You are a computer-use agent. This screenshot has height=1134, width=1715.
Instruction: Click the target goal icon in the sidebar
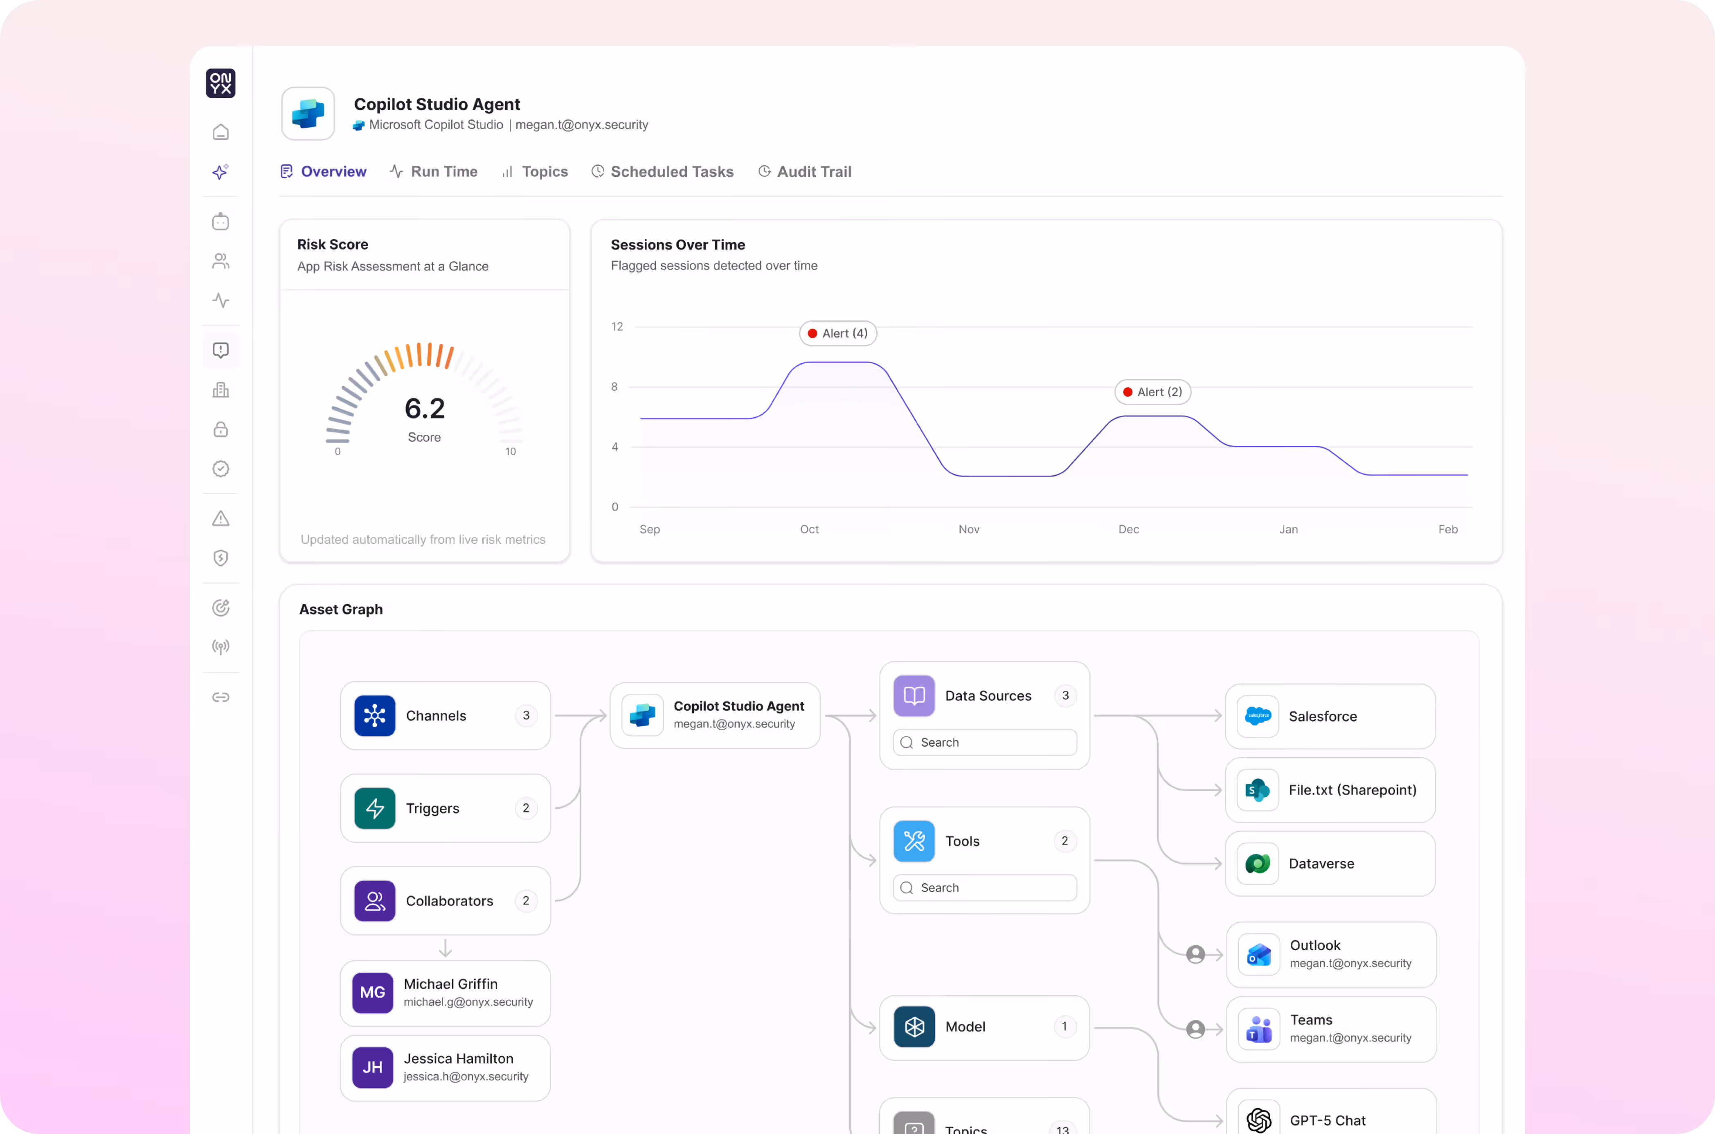pyautogui.click(x=221, y=607)
